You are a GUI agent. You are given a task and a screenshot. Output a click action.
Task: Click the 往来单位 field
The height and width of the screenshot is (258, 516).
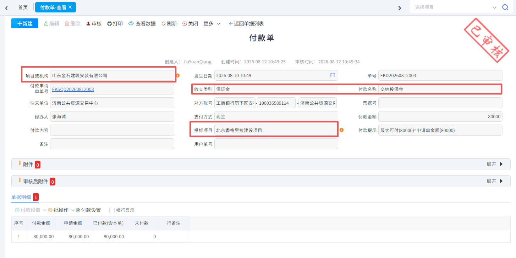click(x=112, y=103)
